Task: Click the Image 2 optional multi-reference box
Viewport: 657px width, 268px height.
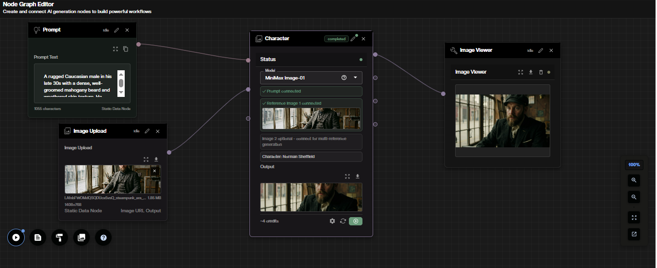Action: (x=311, y=142)
